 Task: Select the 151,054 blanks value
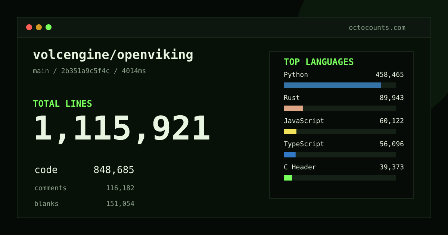pos(120,204)
